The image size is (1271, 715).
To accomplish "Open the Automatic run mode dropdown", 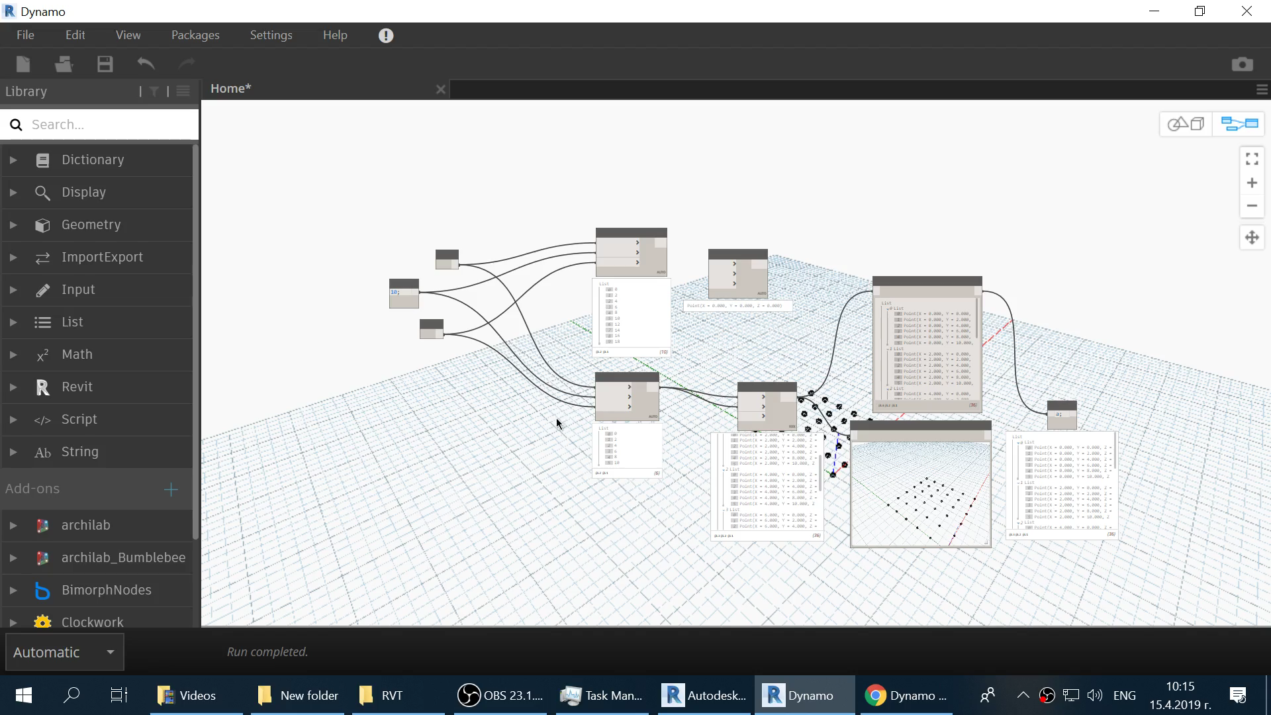I will pos(64,652).
